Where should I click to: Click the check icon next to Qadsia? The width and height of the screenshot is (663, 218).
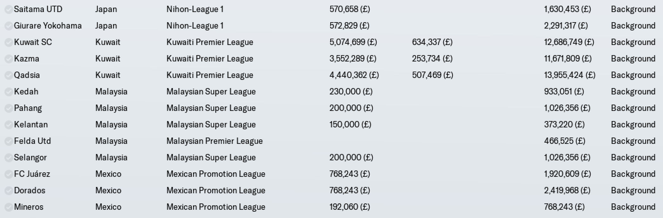[x=9, y=75]
